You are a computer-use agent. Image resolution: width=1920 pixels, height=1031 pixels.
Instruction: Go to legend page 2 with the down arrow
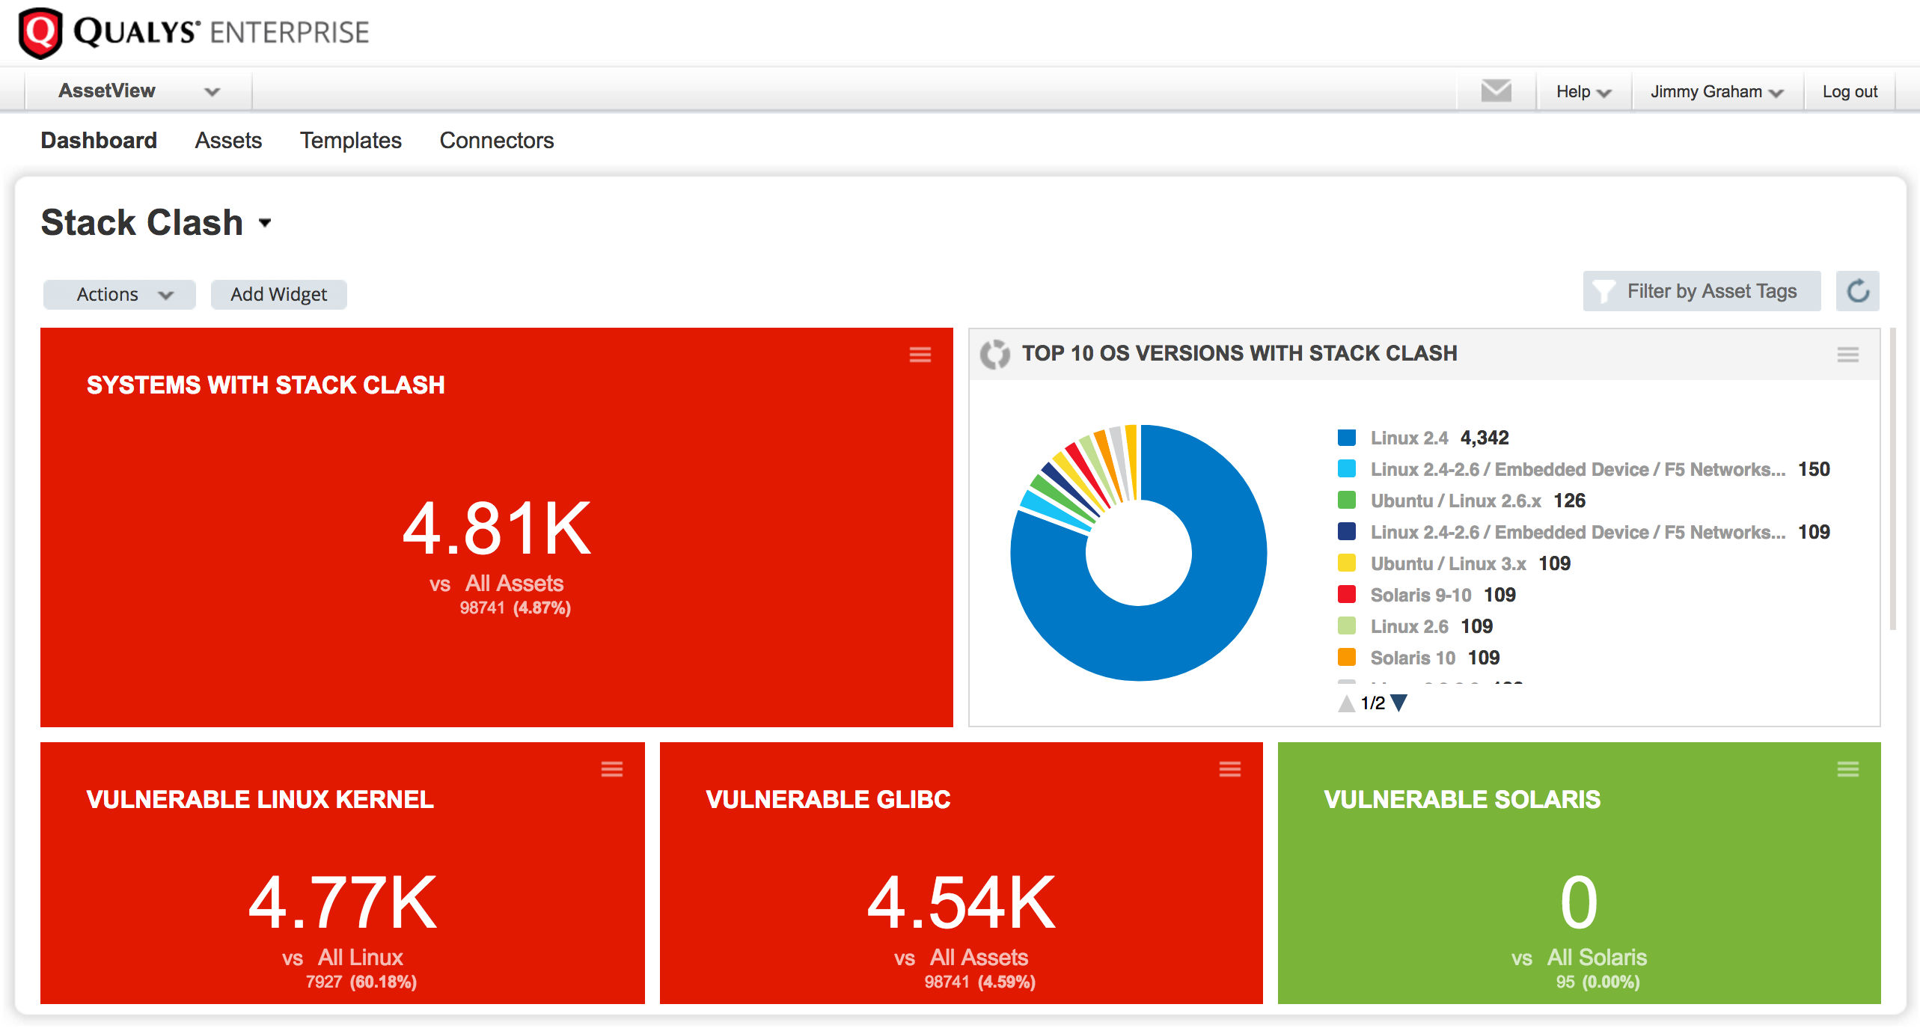tap(1398, 703)
